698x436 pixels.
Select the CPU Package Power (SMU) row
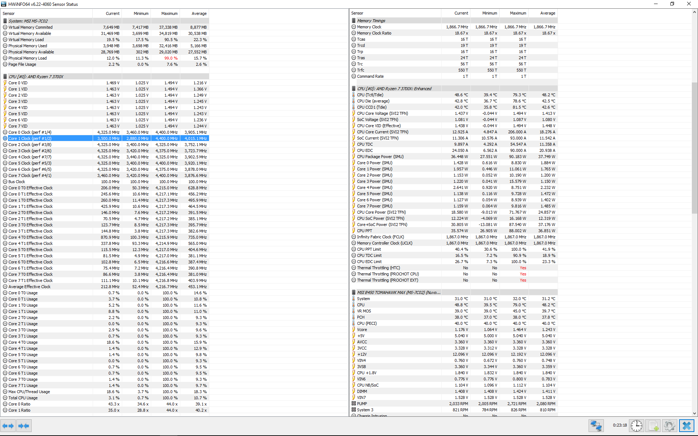[380, 157]
